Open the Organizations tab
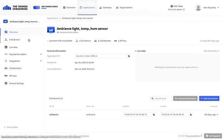The width and height of the screenshot is (223, 139). pos(124,7)
